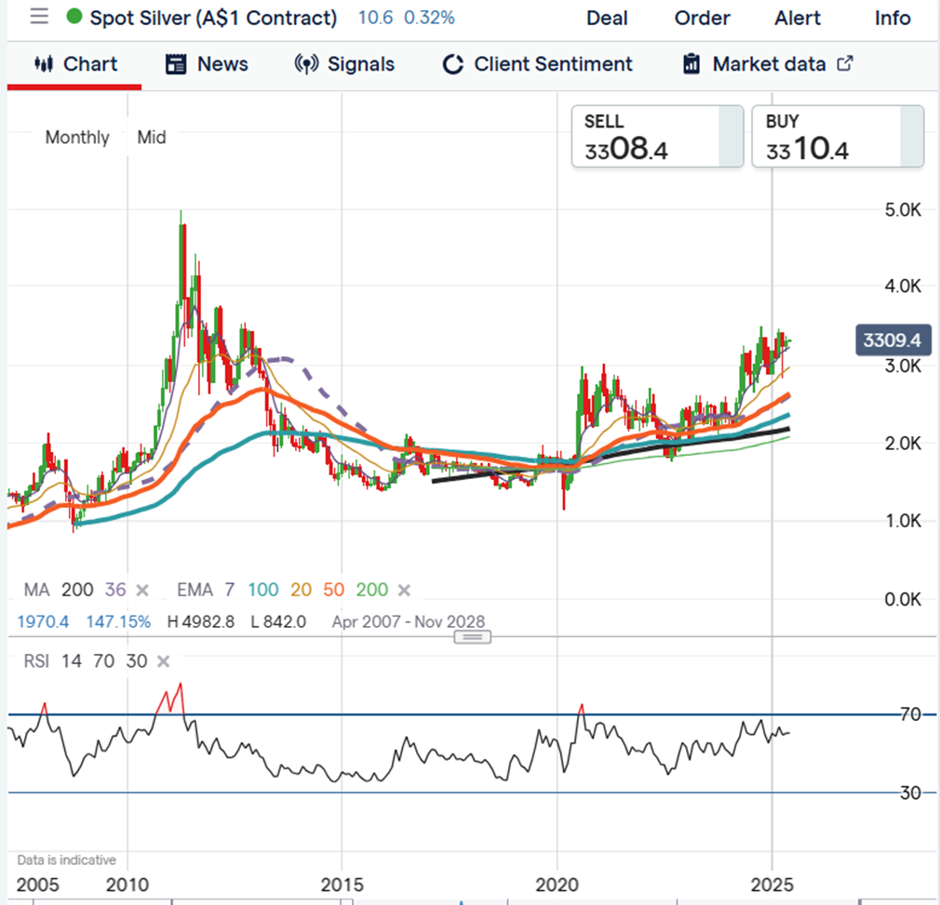Click the News newspaper icon
940x905 pixels.
pyautogui.click(x=176, y=64)
